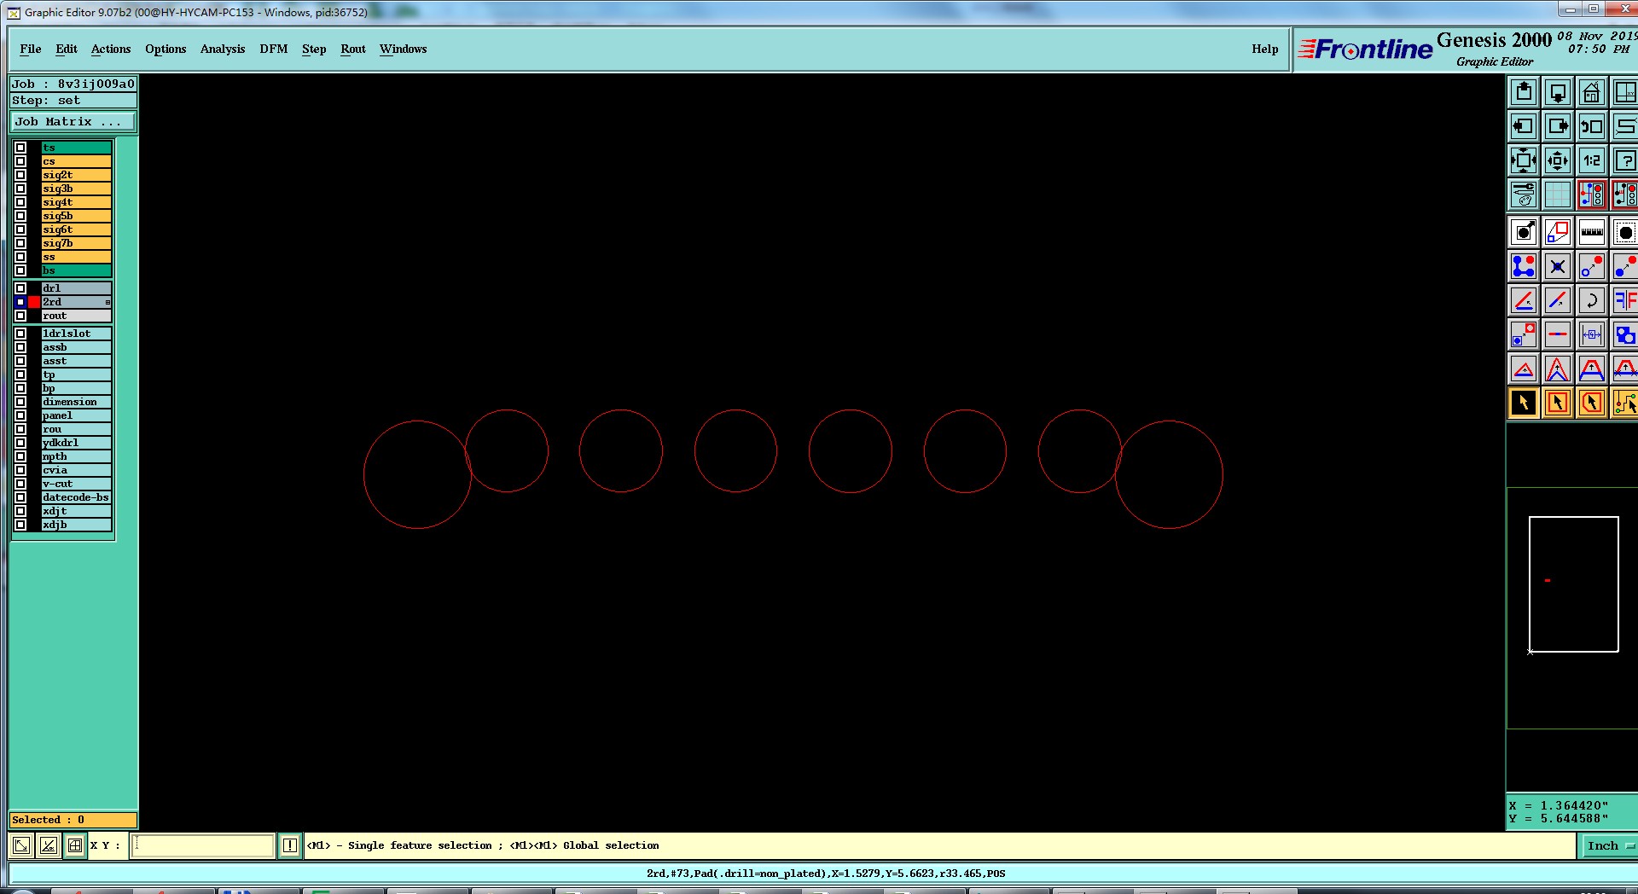This screenshot has height=894, width=1638.
Task: Click the pan right arrow icon
Action: pos(1558,126)
